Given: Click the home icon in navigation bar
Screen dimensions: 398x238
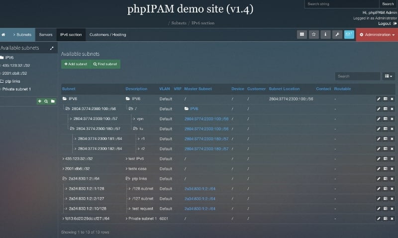Looking at the screenshot, I should click(3, 34).
